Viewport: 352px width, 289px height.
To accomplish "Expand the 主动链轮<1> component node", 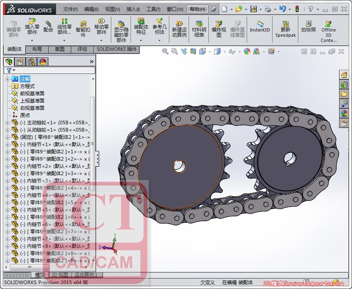I will pyautogui.click(x=7, y=123).
